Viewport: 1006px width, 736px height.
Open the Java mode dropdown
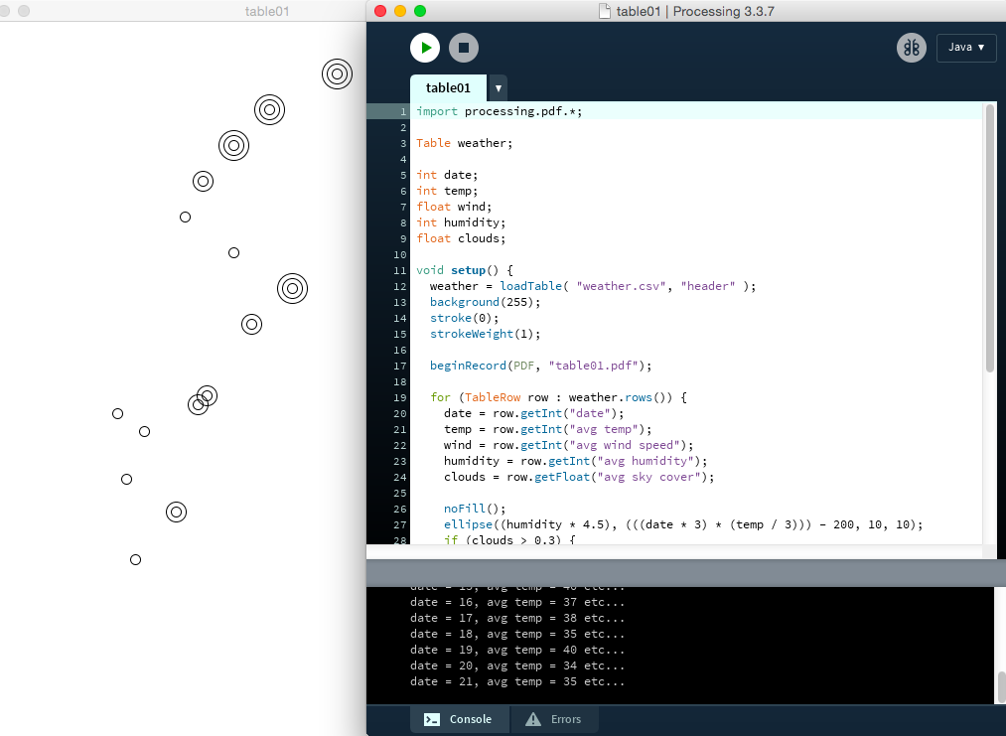click(x=965, y=48)
